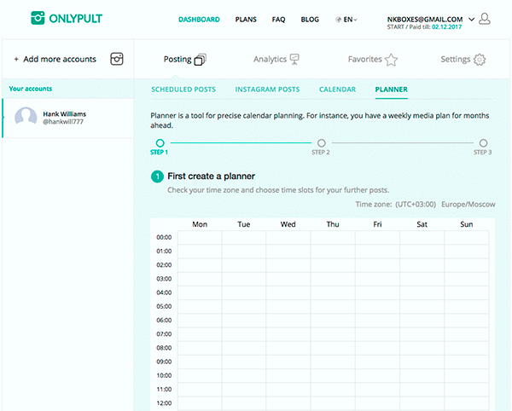This screenshot has width=512, height=411.
Task: Click the STEP 3 label text
Action: click(x=483, y=153)
